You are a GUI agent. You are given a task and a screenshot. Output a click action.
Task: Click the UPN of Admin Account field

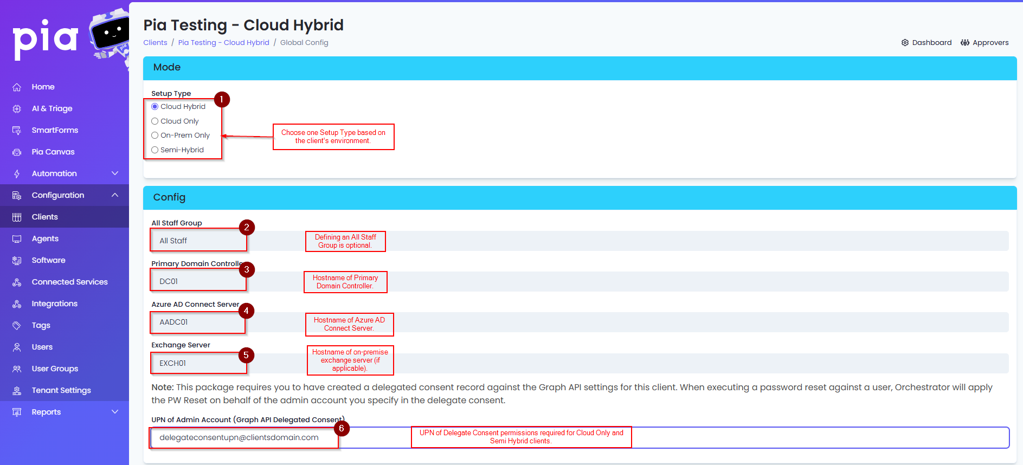coord(580,437)
